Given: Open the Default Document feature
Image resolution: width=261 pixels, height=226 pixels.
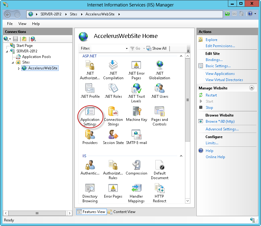Looking at the screenshot, I should pos(159,170).
